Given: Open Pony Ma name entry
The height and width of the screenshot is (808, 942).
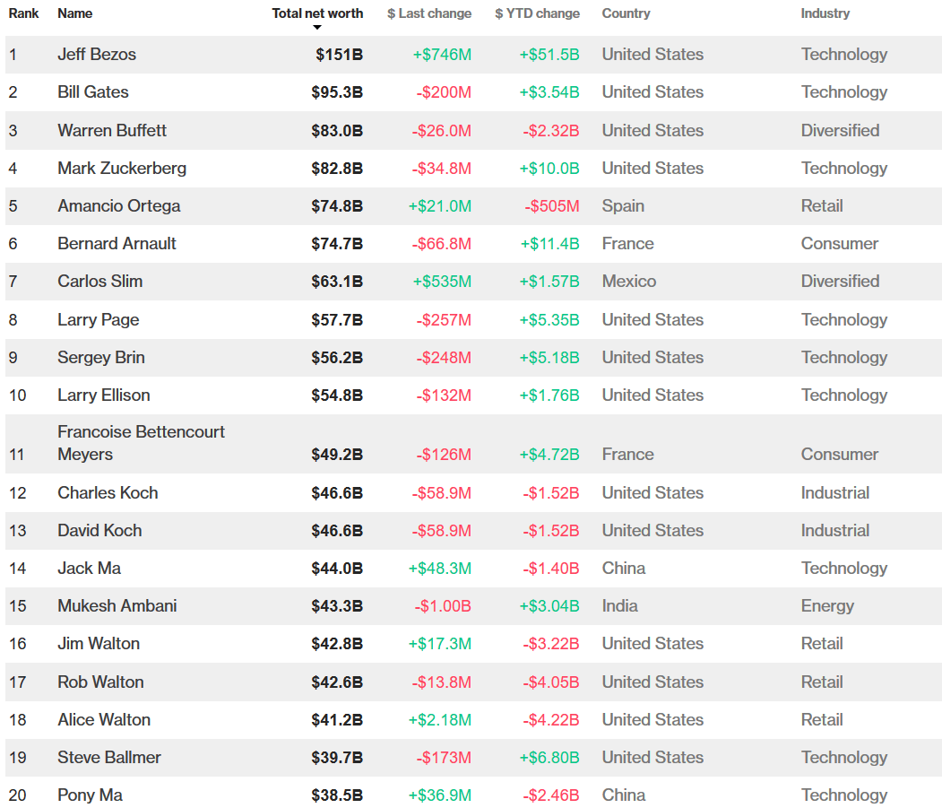Looking at the screenshot, I should point(91,795).
